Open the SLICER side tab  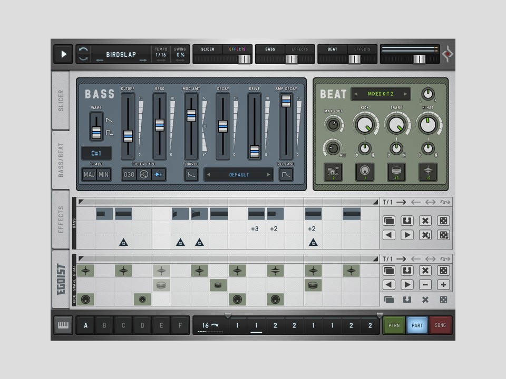tap(61, 101)
